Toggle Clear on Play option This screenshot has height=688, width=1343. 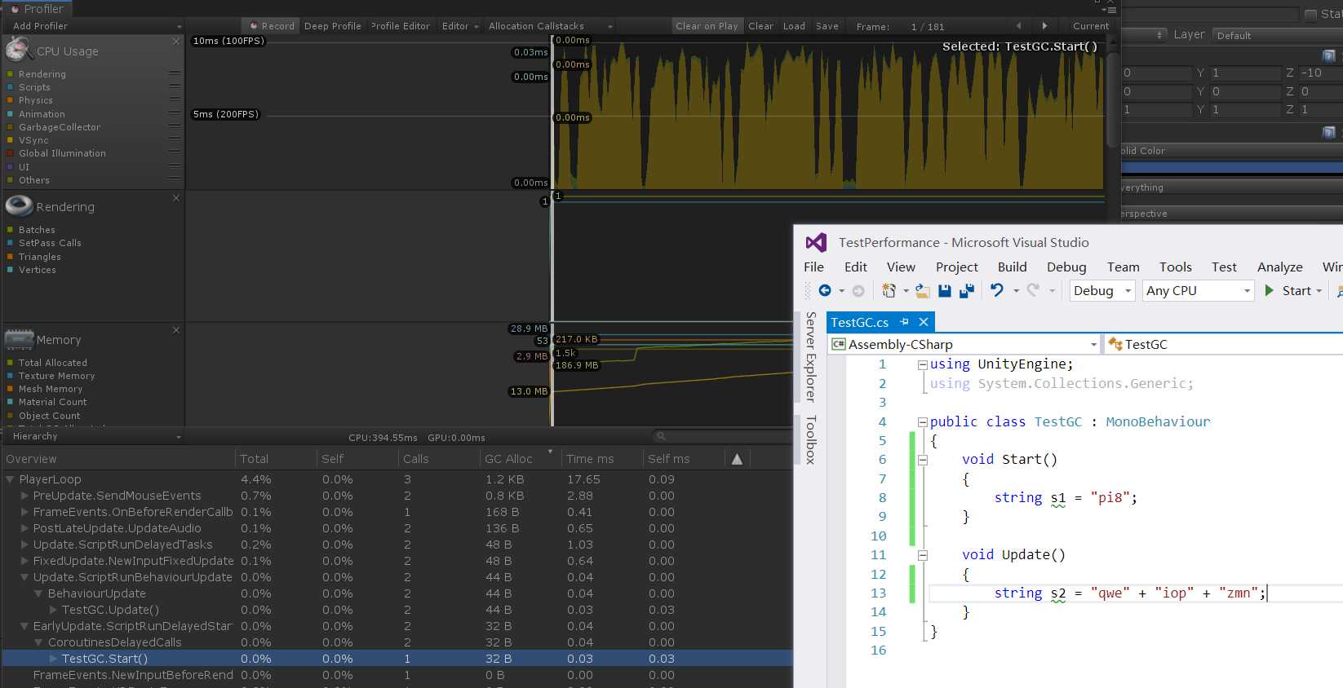tap(707, 26)
